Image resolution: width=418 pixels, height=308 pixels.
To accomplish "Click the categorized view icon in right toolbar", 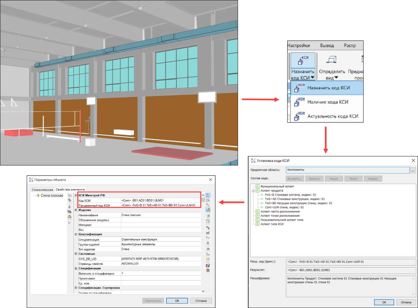I will tap(208, 195).
